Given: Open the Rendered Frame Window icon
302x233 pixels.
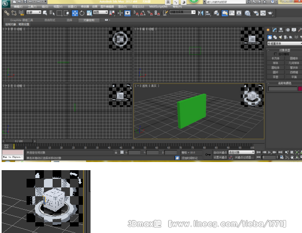Looking at the screenshot, I should 263,13.
